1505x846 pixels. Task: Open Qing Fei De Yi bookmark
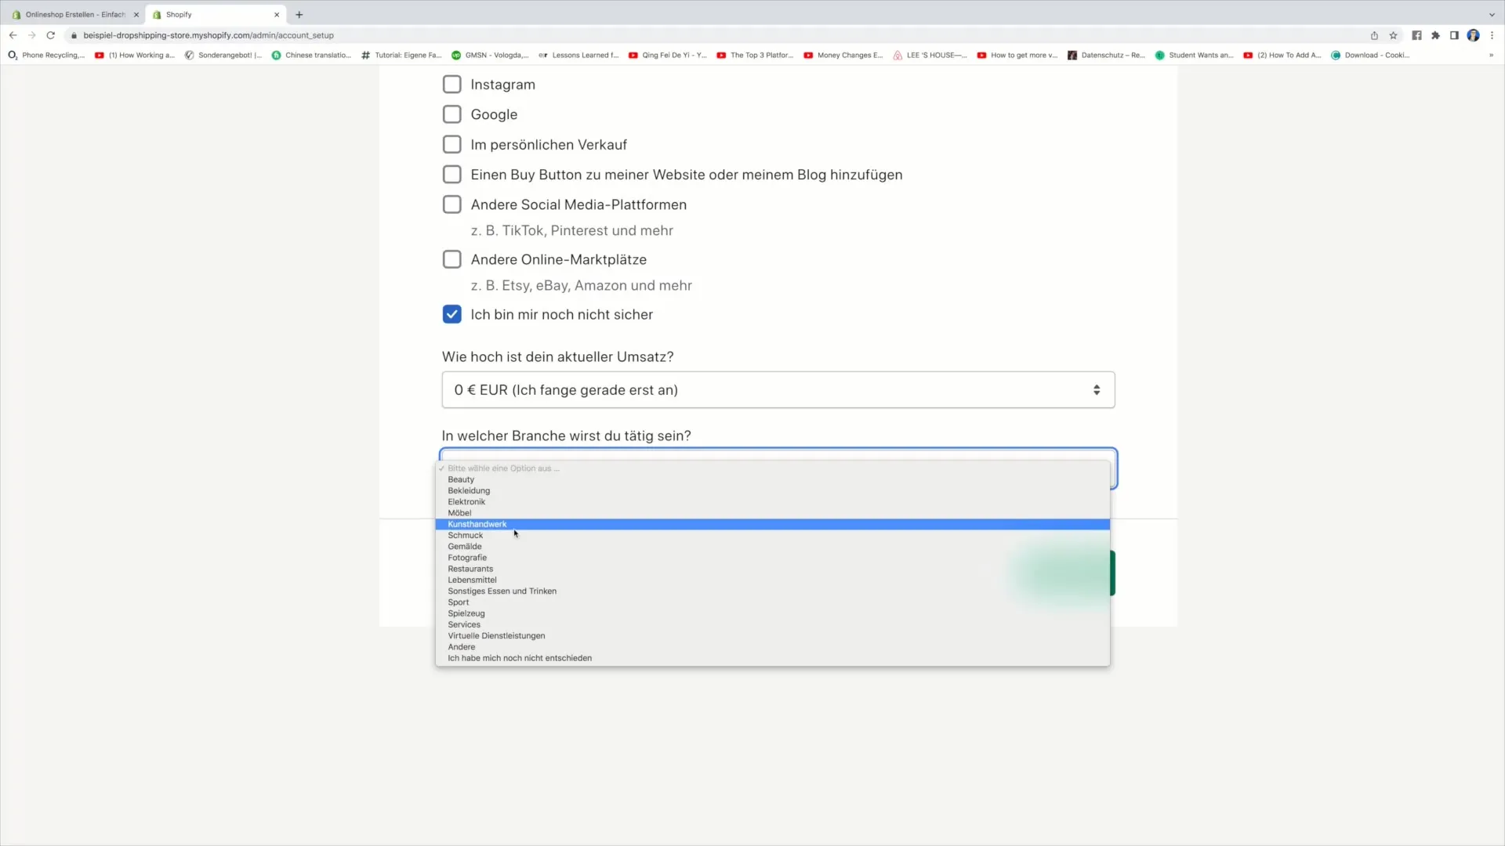[668, 56]
